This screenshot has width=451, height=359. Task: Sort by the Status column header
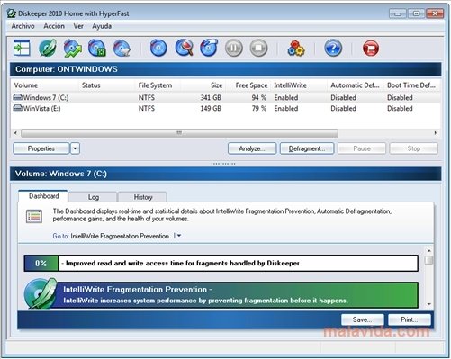(106, 85)
